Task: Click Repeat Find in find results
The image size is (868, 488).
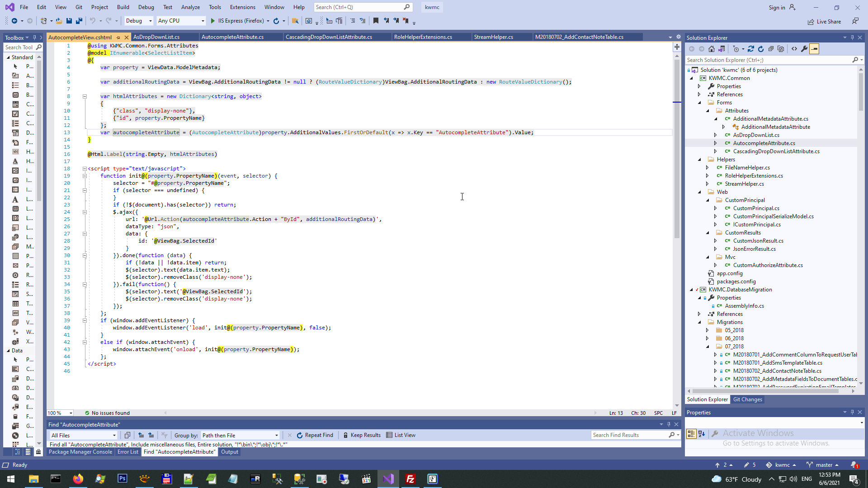Action: coord(315,435)
